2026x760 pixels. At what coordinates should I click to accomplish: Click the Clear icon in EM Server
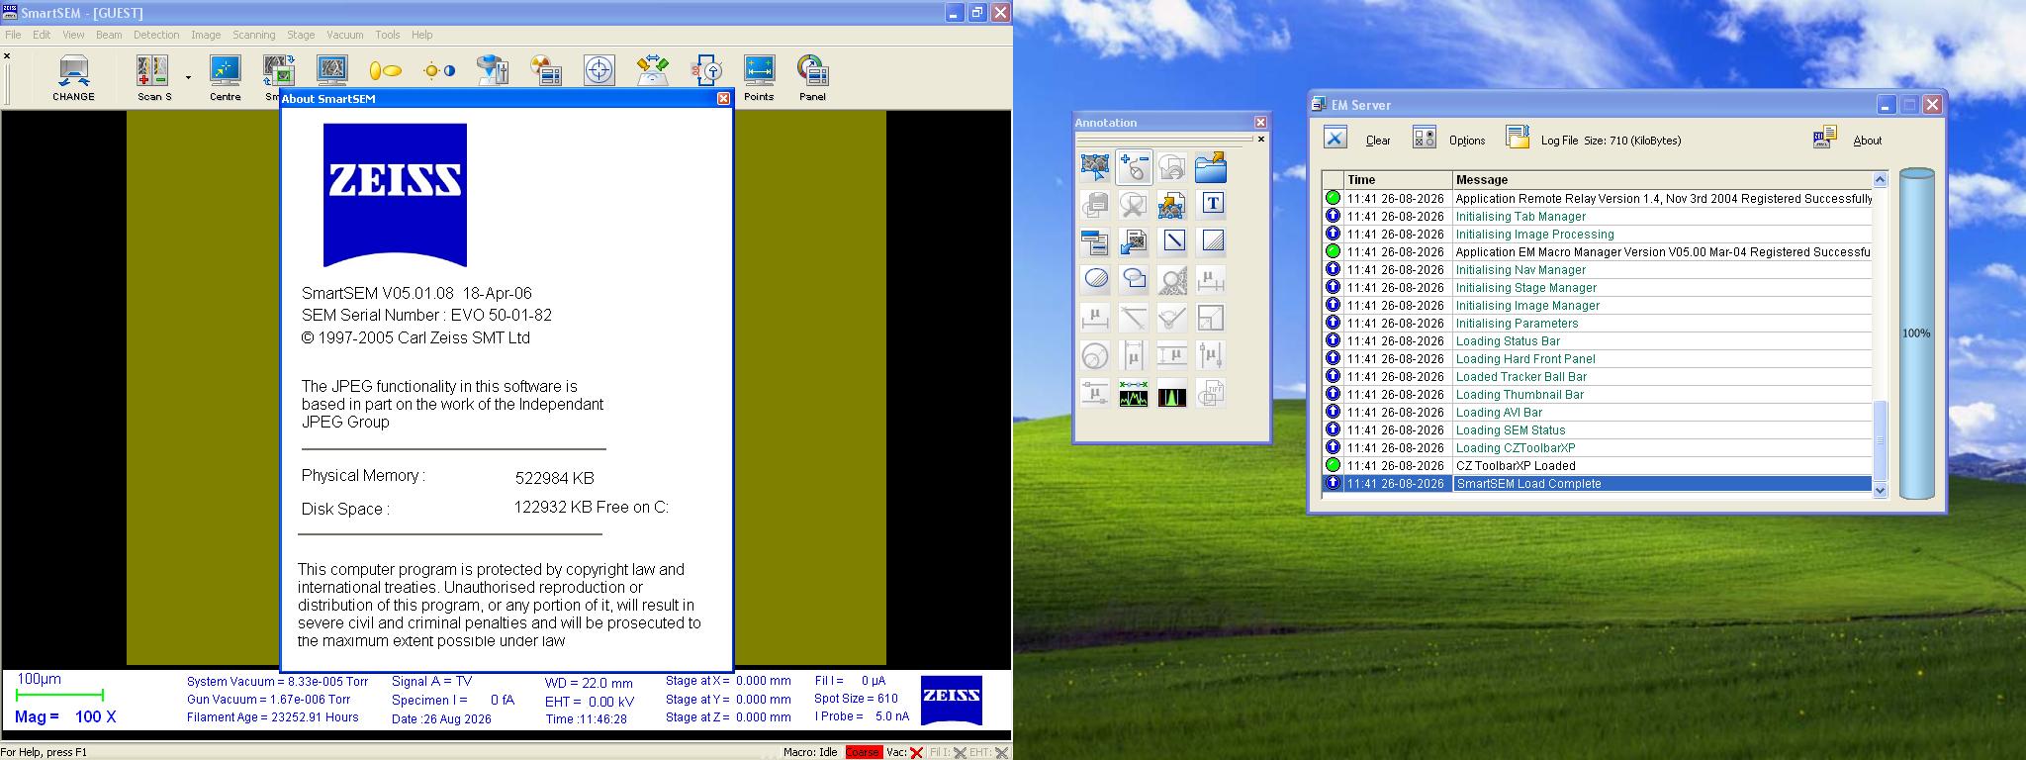(x=1335, y=139)
